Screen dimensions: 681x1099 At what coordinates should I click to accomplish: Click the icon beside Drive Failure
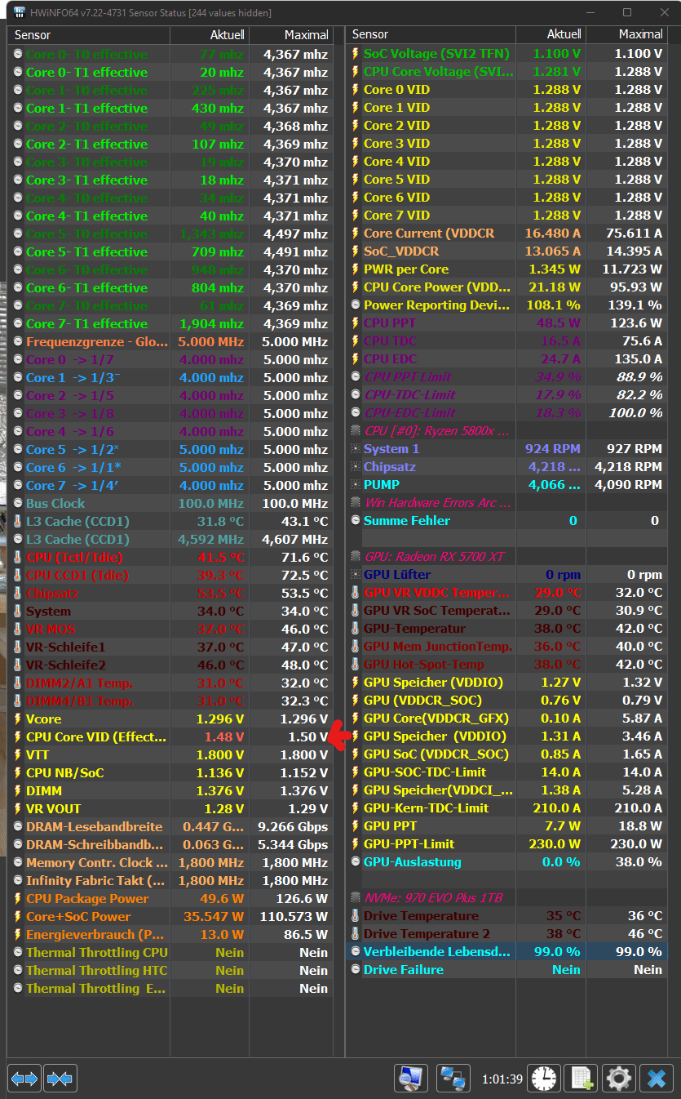(356, 970)
